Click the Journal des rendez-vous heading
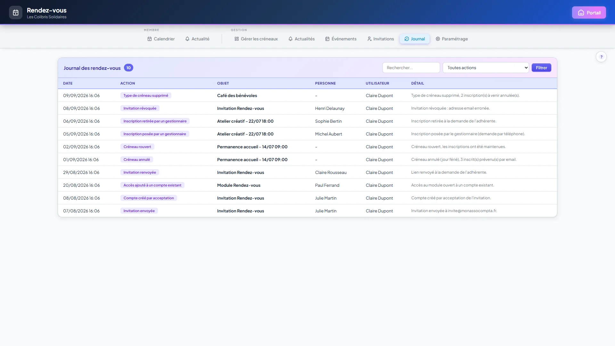Screen dimensions: 615x346 pos(92,68)
